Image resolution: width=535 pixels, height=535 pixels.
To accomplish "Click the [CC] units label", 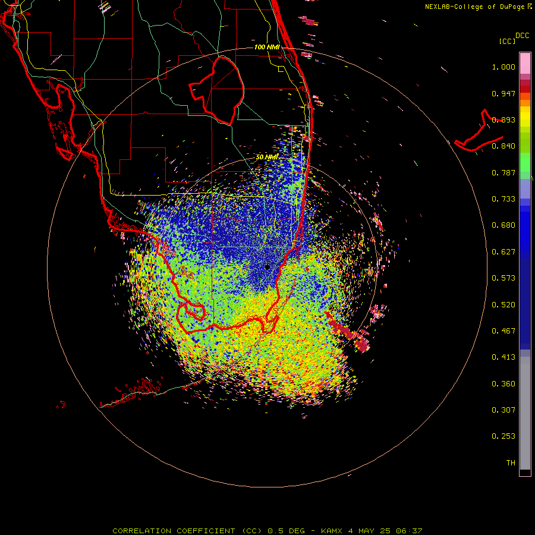I will click(x=508, y=41).
